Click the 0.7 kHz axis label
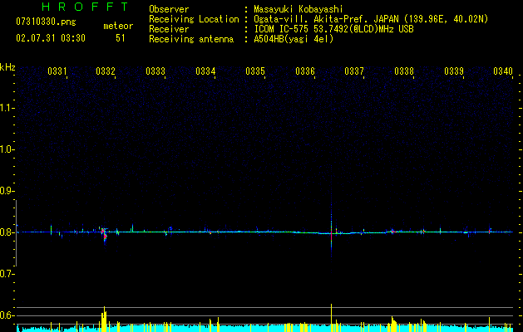Viewport: 523px width, 332px height. click(7, 274)
